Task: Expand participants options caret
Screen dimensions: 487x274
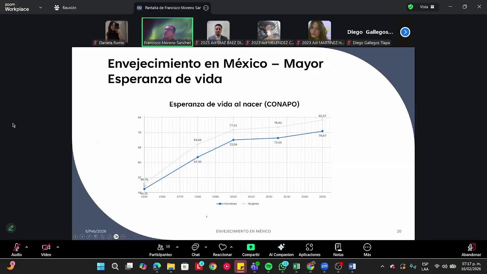Action: [x=177, y=247]
